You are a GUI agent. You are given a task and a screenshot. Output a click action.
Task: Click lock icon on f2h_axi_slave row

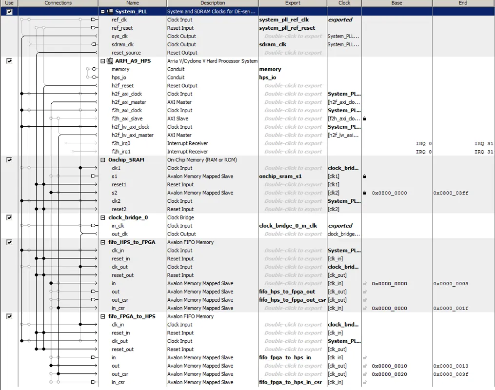[x=364, y=119]
